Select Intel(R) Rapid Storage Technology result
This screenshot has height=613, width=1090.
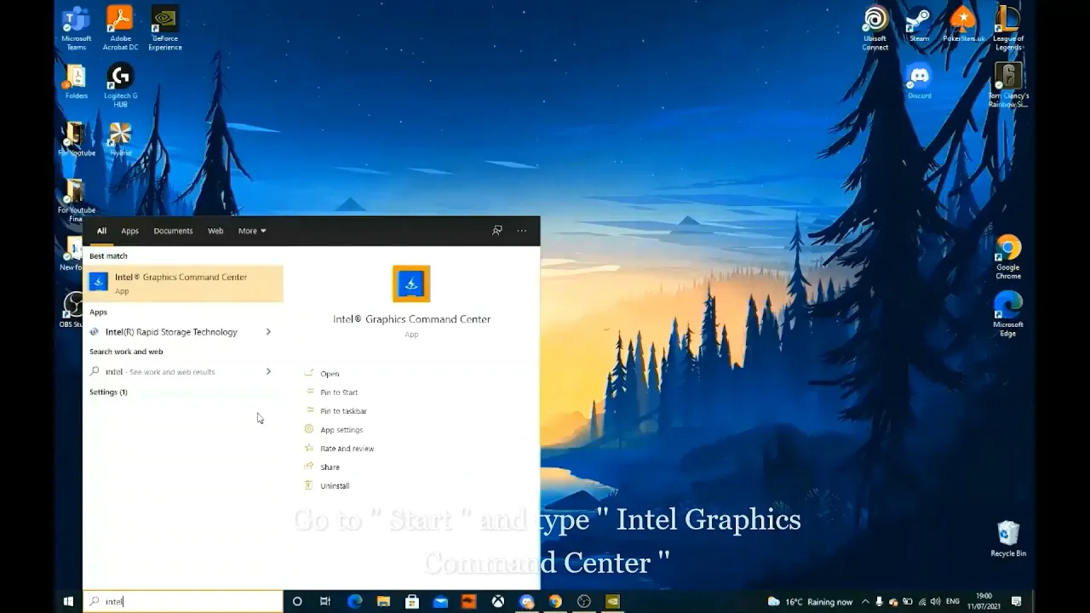[172, 332]
